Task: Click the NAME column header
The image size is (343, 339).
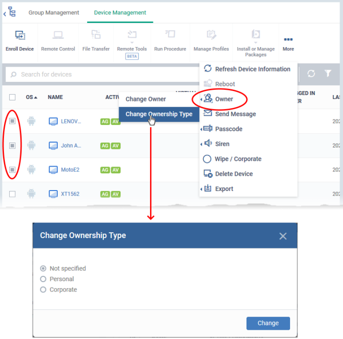Action: point(55,97)
